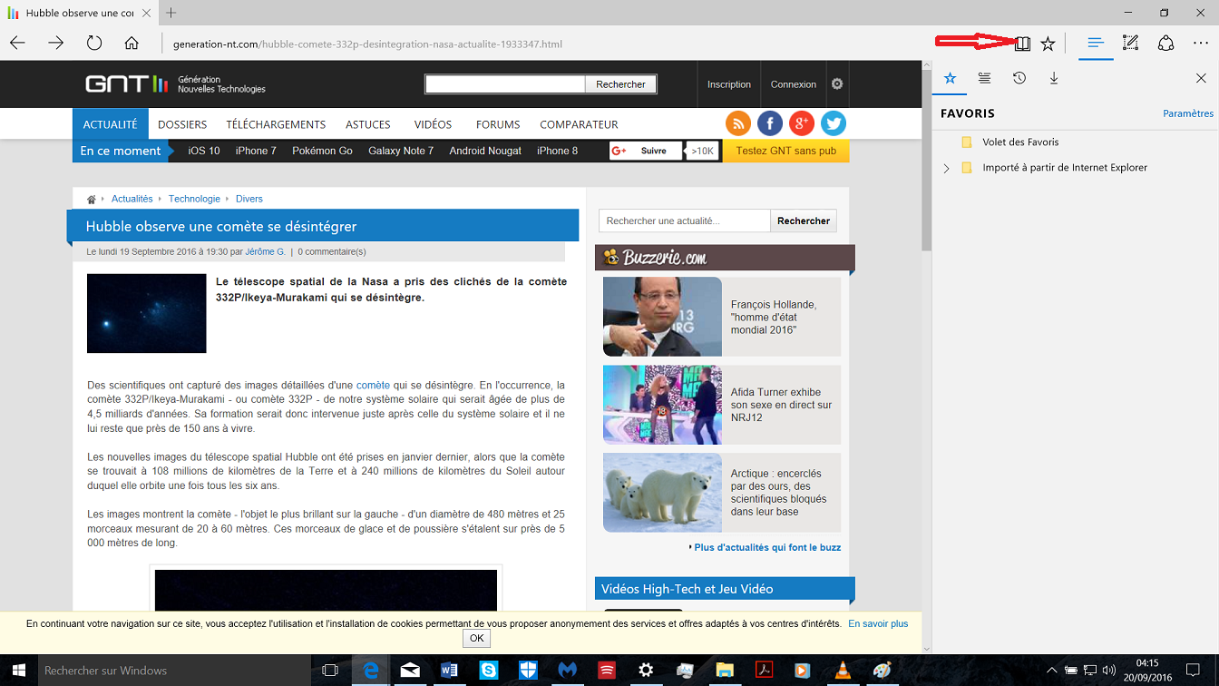
Task: Open 0 commentaire(s) link
Action: (332, 251)
